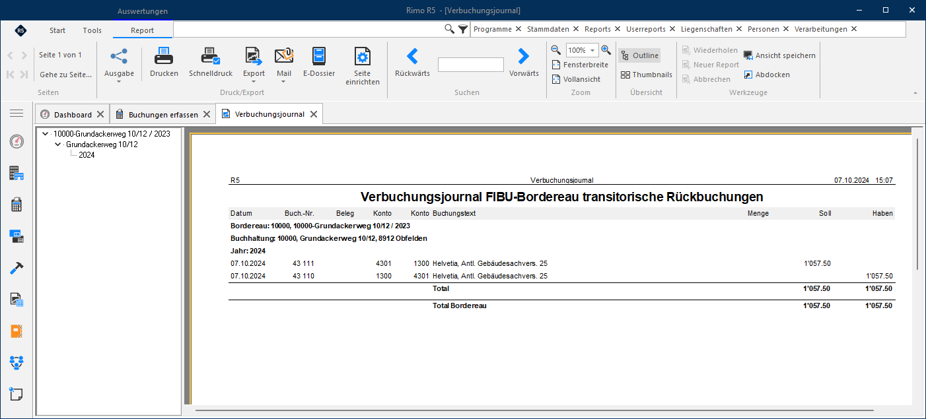Remove the Verarbeitungen filter tag
The image size is (926, 419).
pyautogui.click(x=853, y=29)
